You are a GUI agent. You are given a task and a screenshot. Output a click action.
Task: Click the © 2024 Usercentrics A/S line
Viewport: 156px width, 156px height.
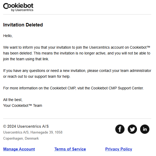coord(26,126)
